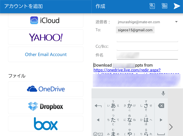Tap the あ key
The width and height of the screenshot is (183, 136).
(113, 106)
